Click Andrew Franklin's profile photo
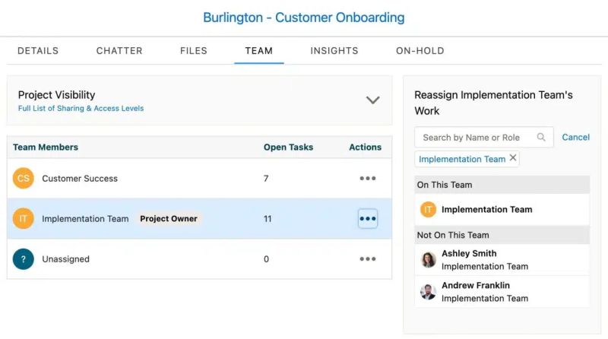This screenshot has width=608, height=339. point(428,292)
